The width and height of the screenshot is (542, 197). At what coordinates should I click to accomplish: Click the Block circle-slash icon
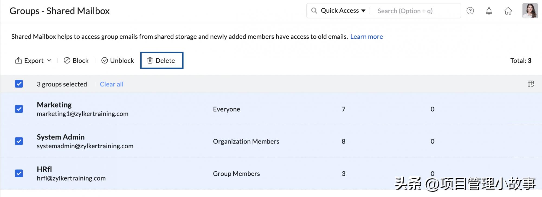click(x=67, y=61)
